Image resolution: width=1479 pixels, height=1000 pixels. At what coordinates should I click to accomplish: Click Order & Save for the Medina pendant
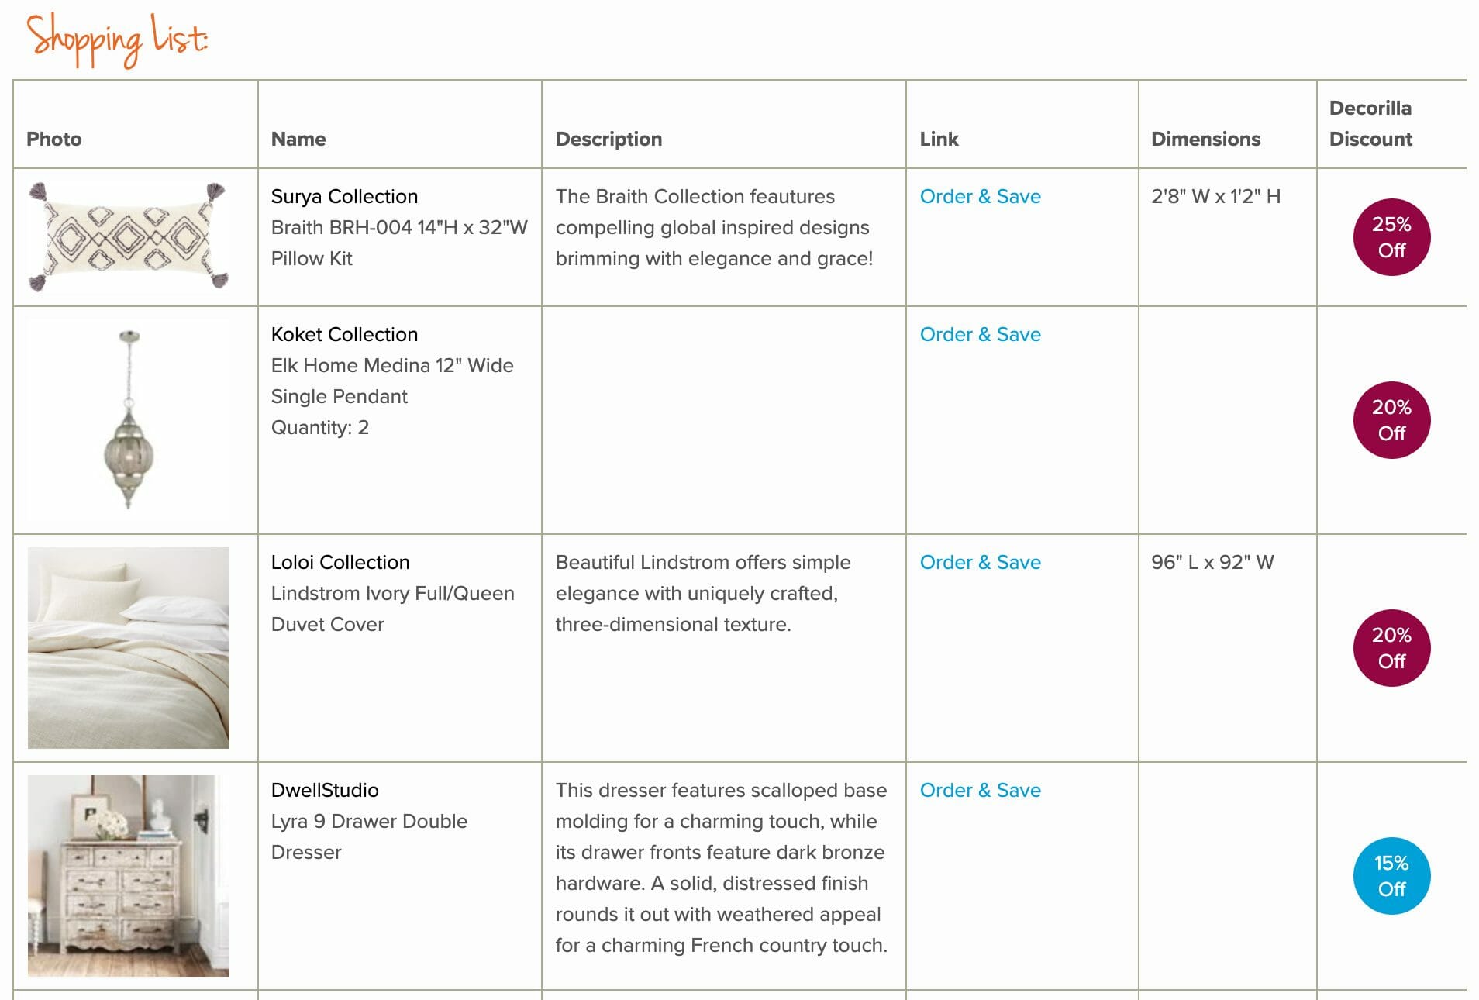980,334
